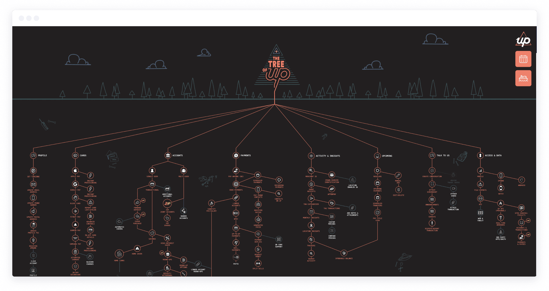549x291 pixels.
Task: Open the BPAY node
Action: coord(236,213)
